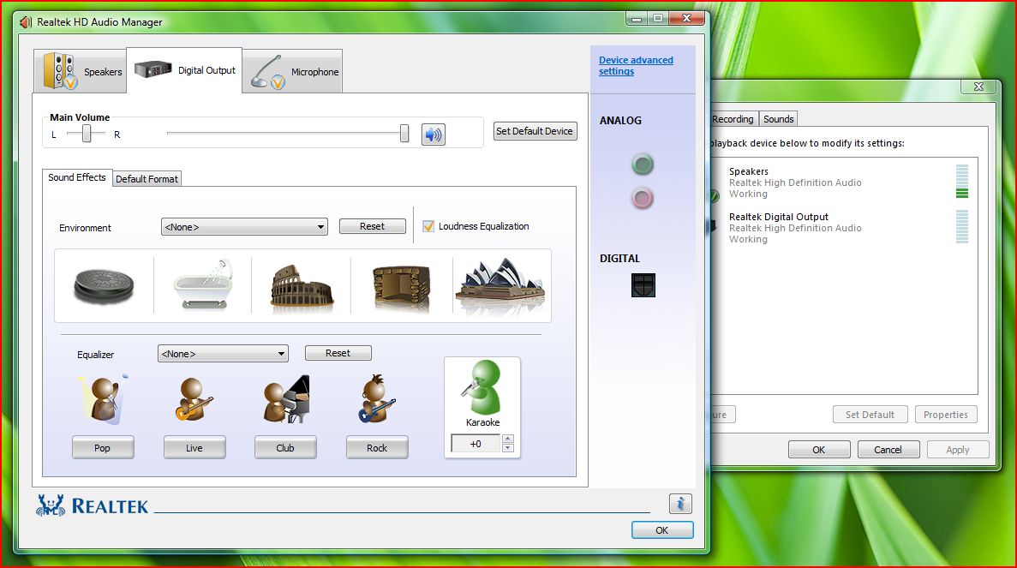Screen dimensions: 1017x568
Task: Reset the Equalizer setting
Action: (338, 353)
